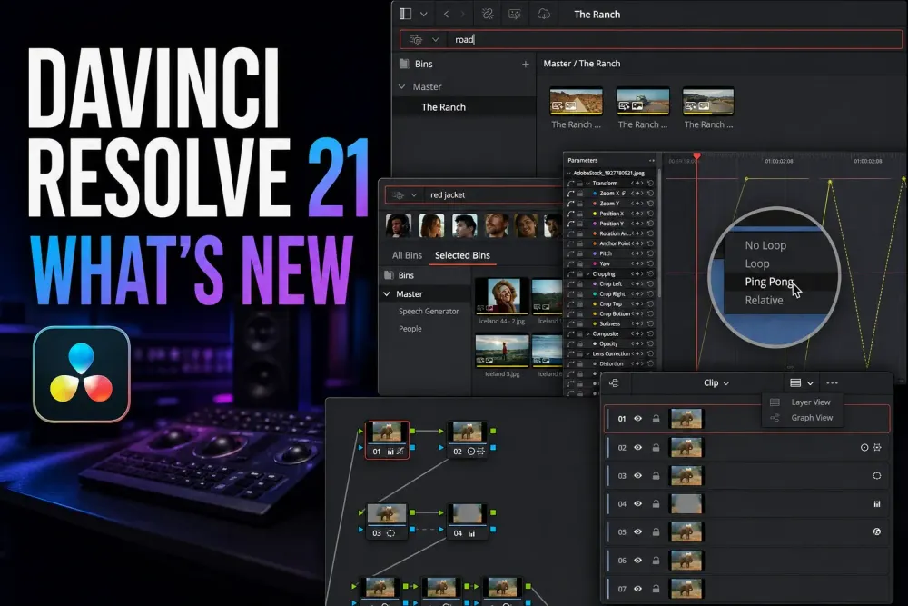
Task: Click the Pitch purple color dot
Action: [x=594, y=253]
